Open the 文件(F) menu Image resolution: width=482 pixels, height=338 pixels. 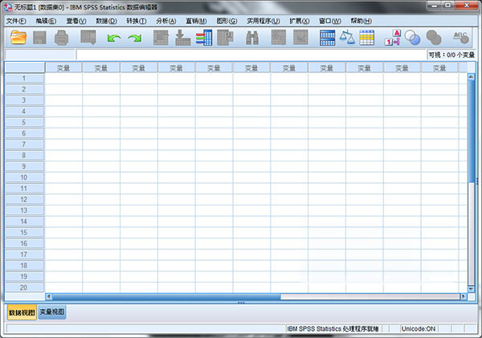[16, 20]
